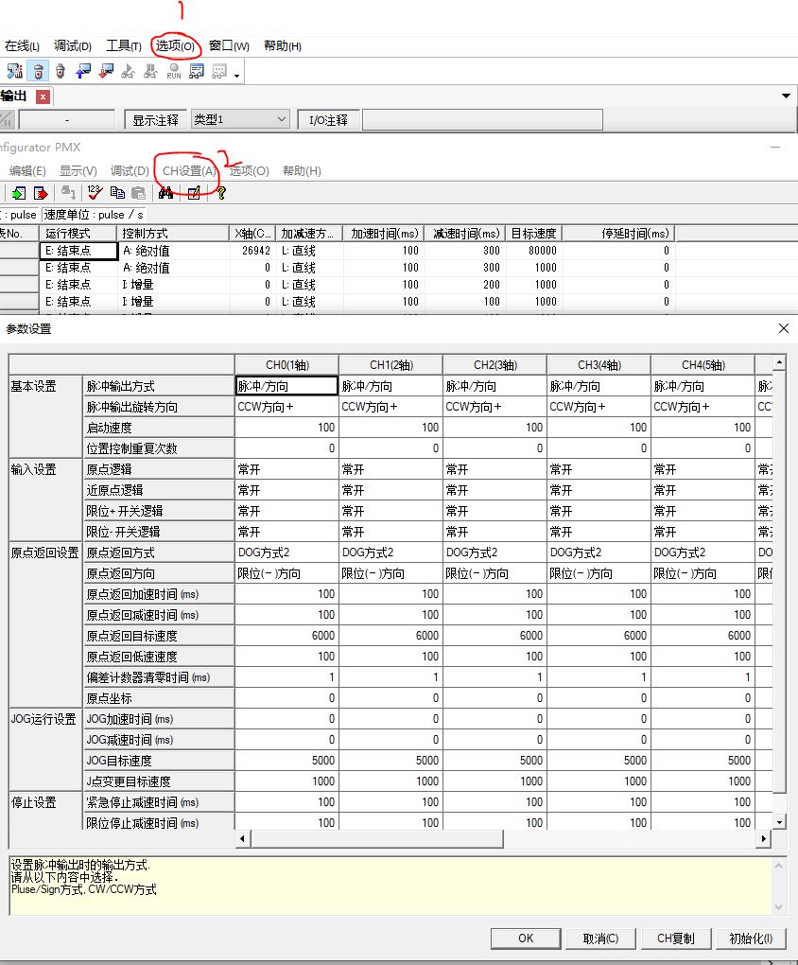Open the CH设置(A) menu
This screenshot has height=965, width=798.
(188, 171)
